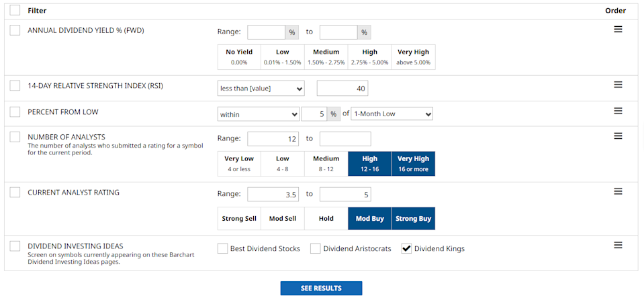Screen dimensions: 644x300
Task: Enable the Dividend Aristocrats checkbox
Action: [315, 249]
